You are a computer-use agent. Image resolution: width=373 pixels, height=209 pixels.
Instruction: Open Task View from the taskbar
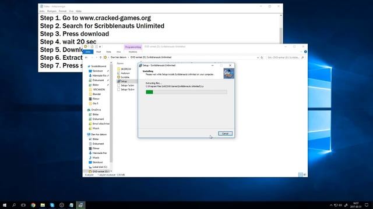23,205
